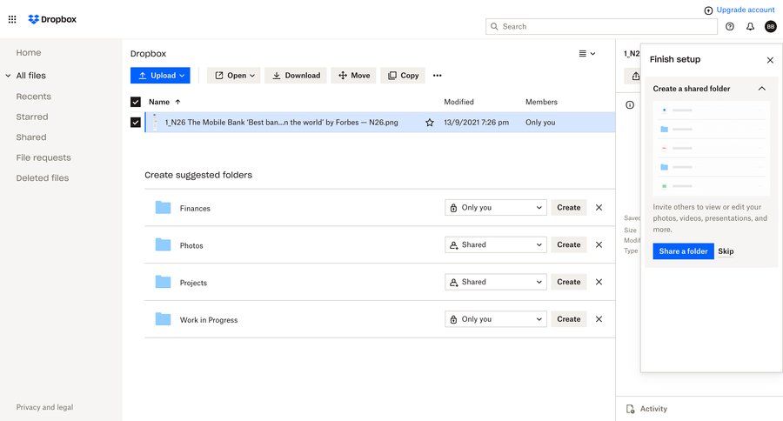Click the file info icon in details pane
The image size is (783, 421).
click(x=630, y=105)
